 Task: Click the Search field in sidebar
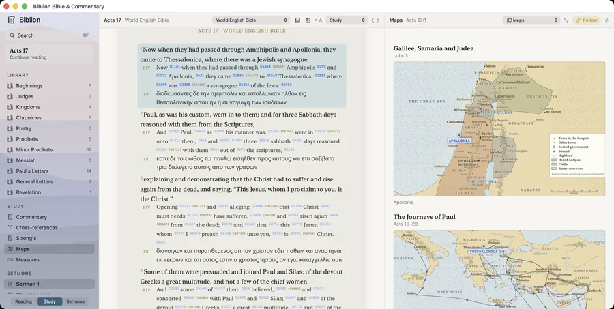pyautogui.click(x=49, y=35)
